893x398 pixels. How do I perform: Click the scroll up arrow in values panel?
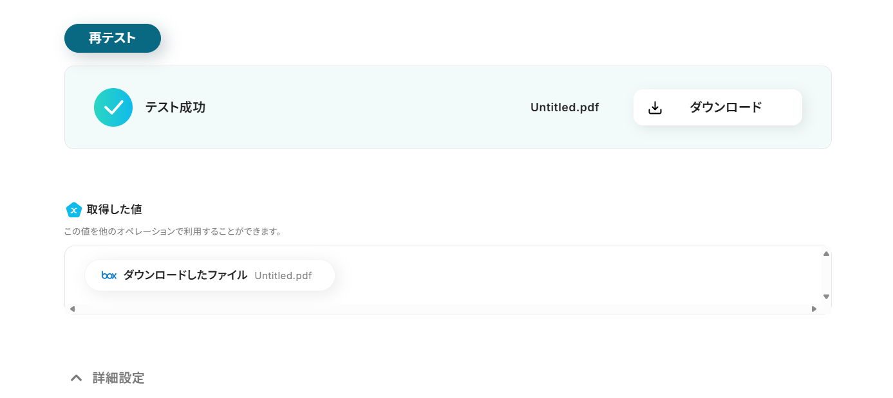pos(827,253)
